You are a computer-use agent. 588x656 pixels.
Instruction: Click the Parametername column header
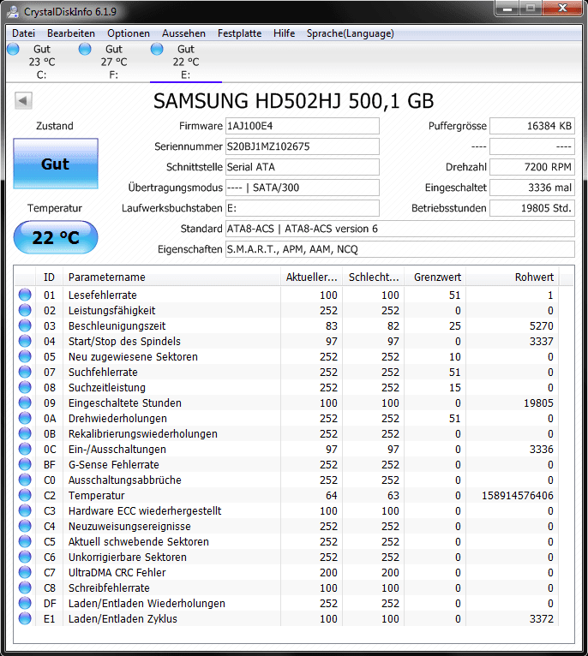(171, 277)
